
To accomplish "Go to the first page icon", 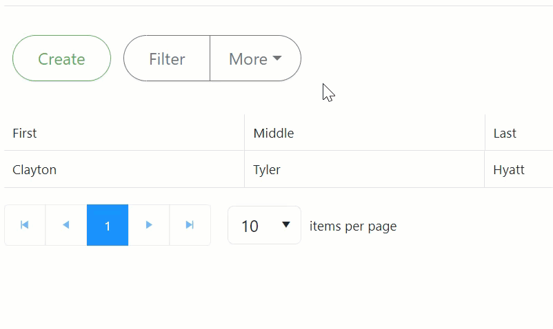I will pos(25,225).
